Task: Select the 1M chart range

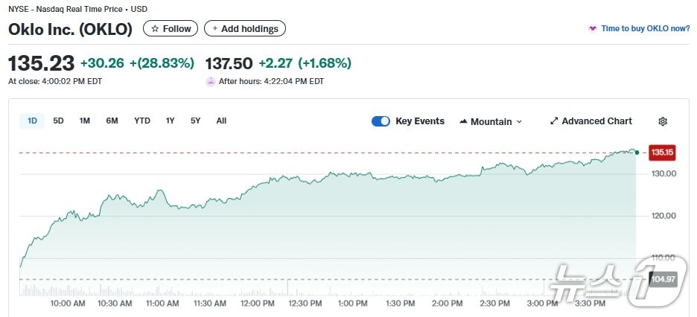Action: 85,121
